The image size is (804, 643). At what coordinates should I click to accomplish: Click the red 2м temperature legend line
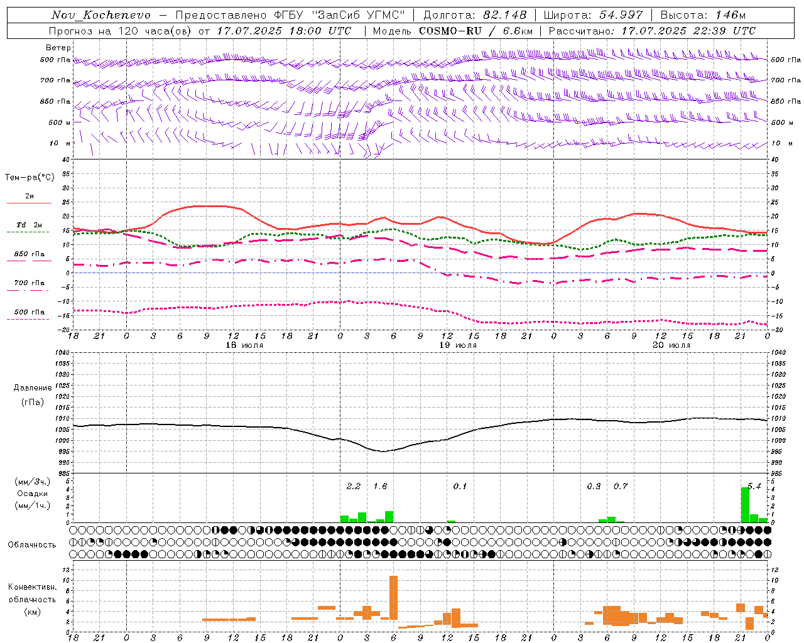[x=29, y=203]
